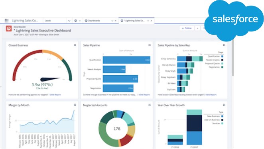
Task: Click the New Business legend color swatch
Action: pyautogui.click(x=222, y=116)
